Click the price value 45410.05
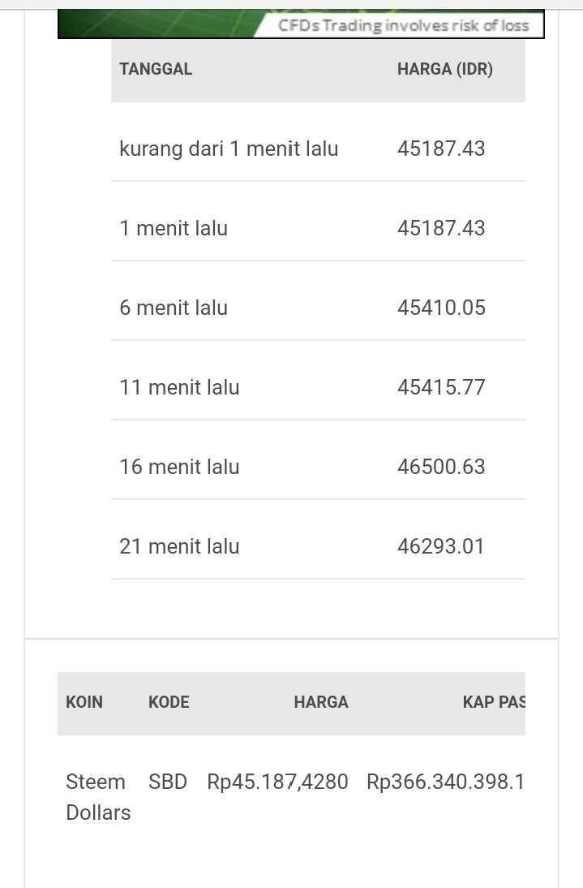Screen dimensions: 583x888 click(441, 308)
